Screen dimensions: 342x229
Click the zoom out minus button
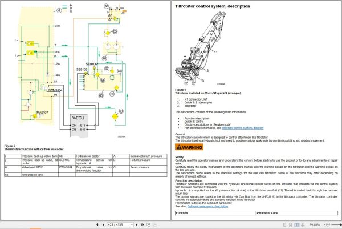pyautogui.click(x=328, y=224)
